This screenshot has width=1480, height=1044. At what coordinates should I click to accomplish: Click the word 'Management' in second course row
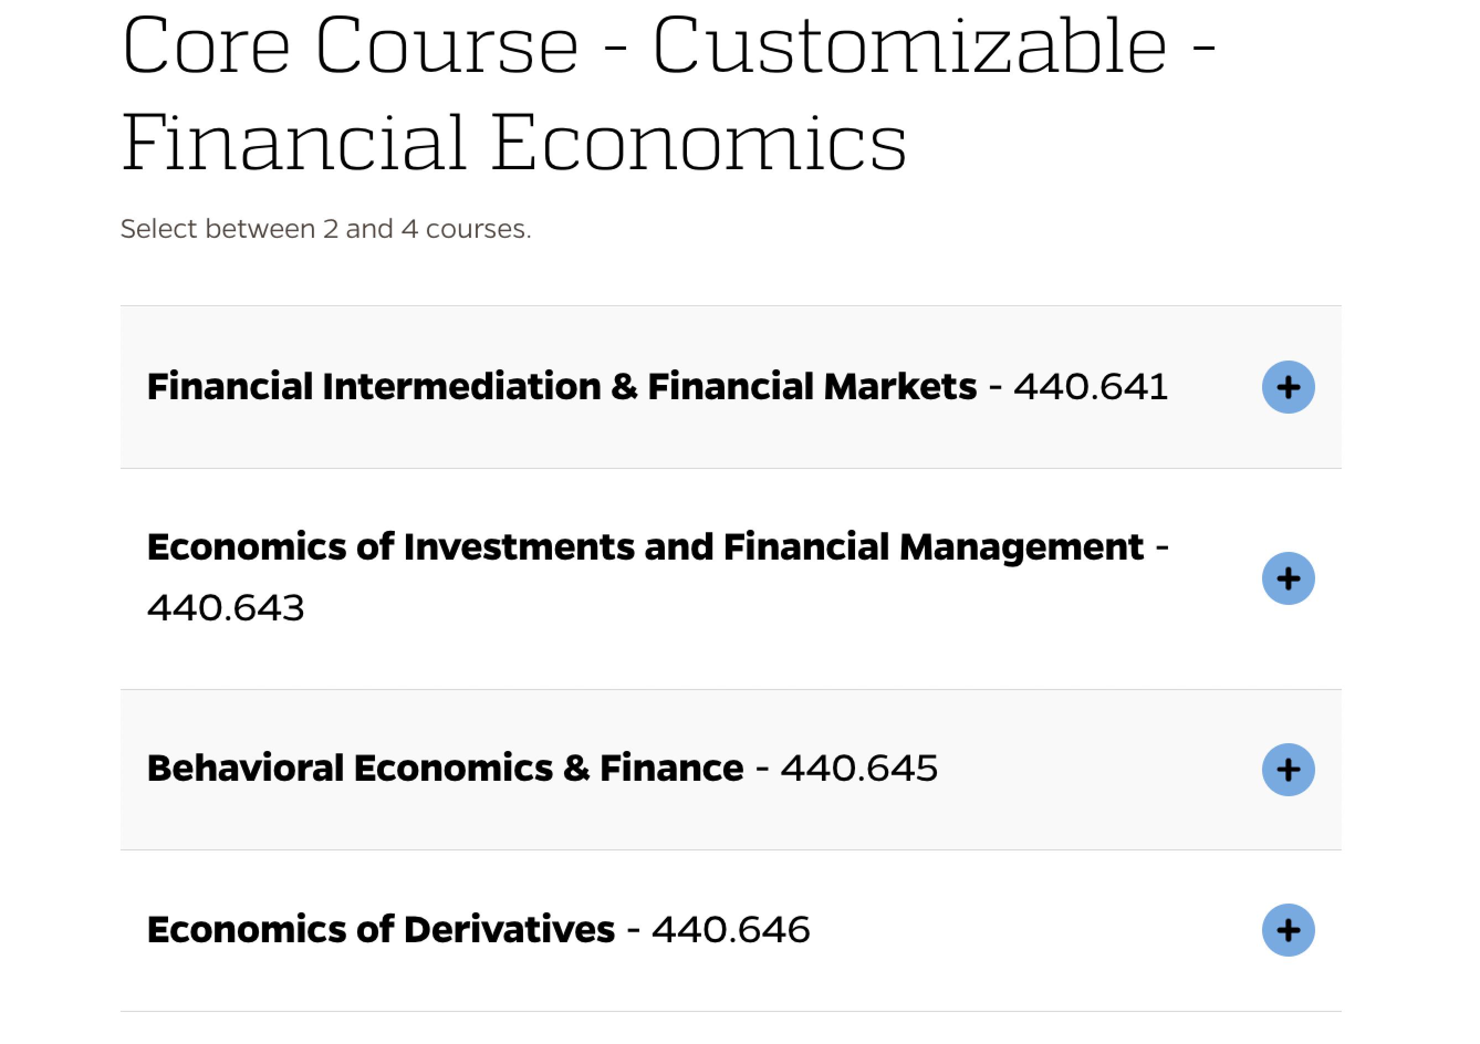(x=1021, y=547)
